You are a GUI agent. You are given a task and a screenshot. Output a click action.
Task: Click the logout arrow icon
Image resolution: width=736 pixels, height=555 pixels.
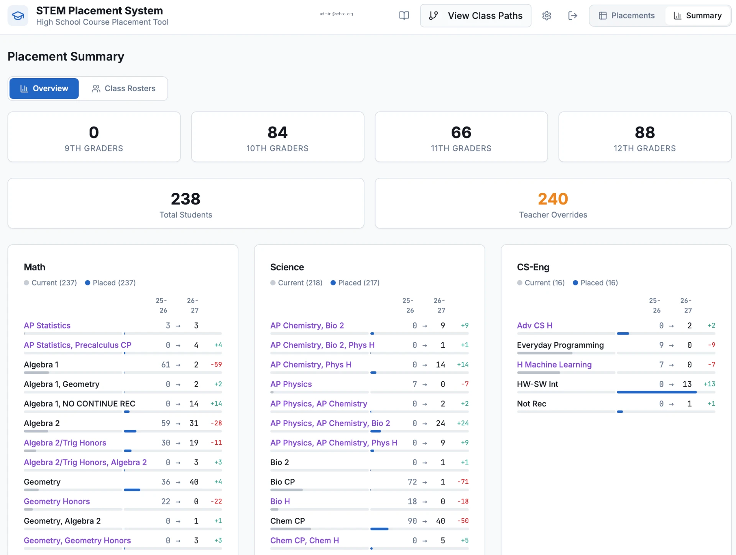point(573,16)
